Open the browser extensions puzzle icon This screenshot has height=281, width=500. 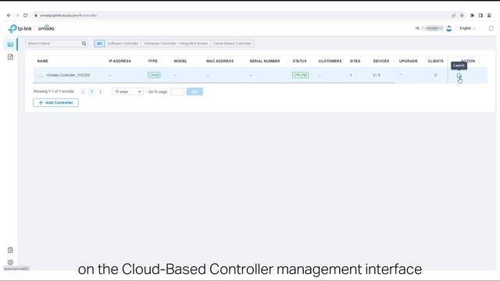pyautogui.click(x=472, y=16)
